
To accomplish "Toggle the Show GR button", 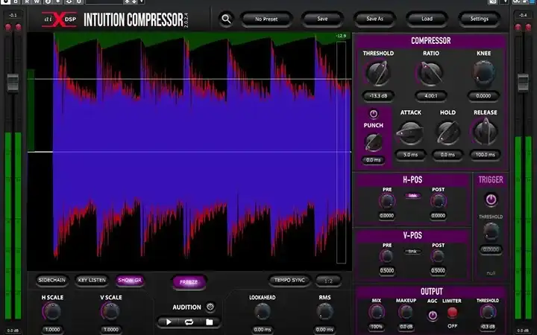I will point(130,281).
